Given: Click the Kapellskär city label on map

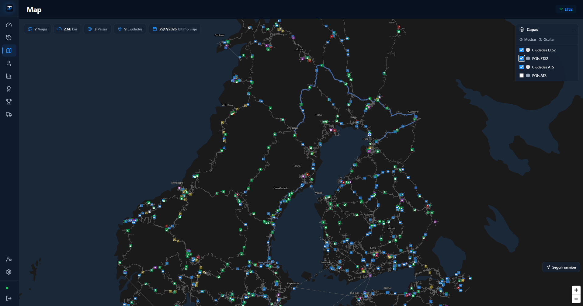Looking at the screenshot, I should coord(293,283).
